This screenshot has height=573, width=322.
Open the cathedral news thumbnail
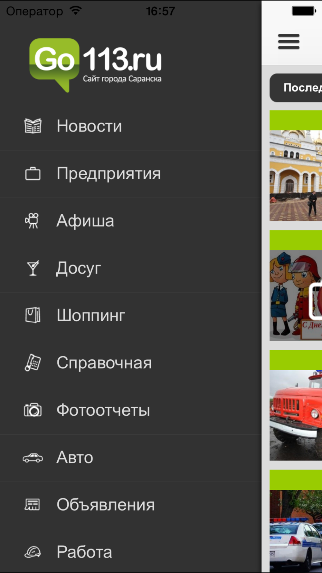pos(296,175)
